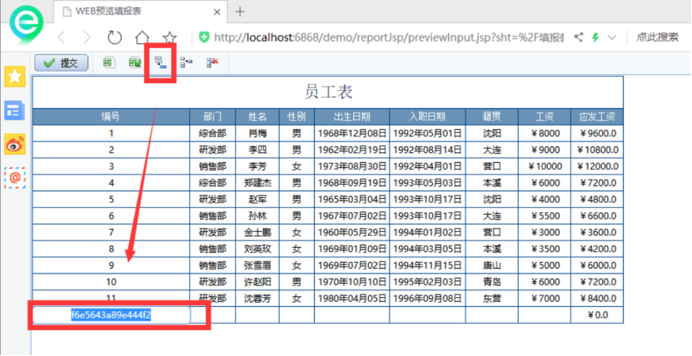Click the 入职日期 column header

(x=427, y=116)
